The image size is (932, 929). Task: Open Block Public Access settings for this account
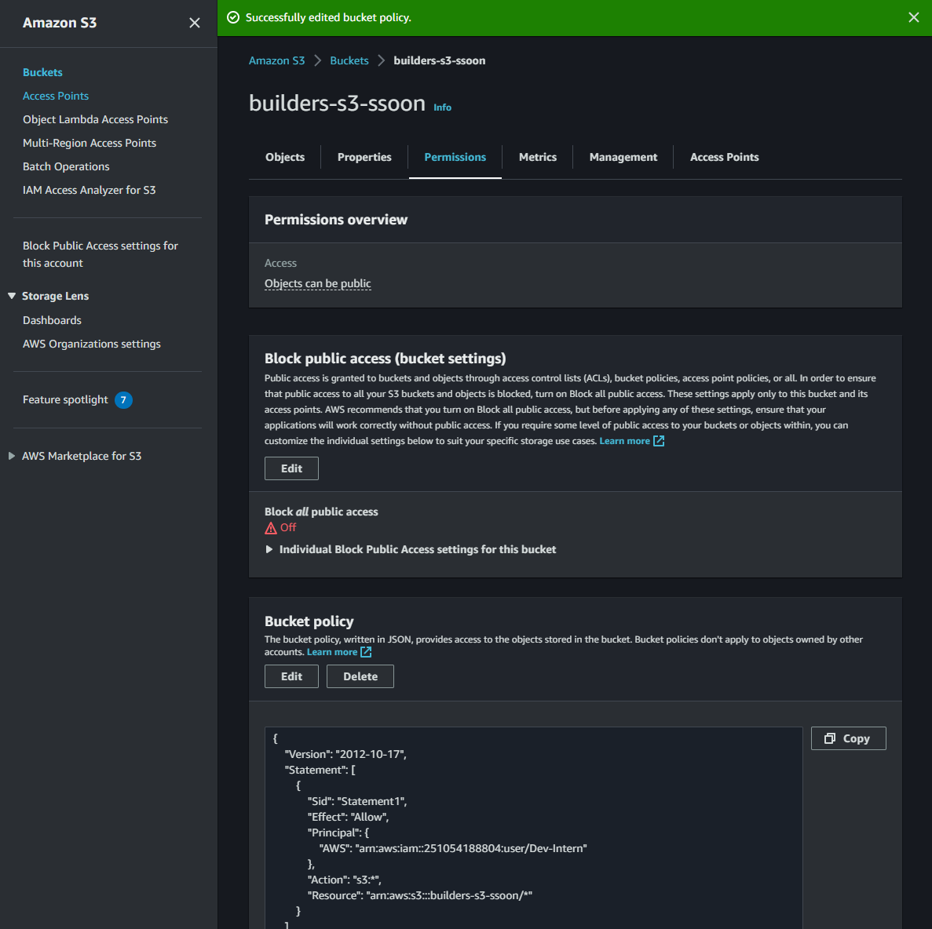100,254
